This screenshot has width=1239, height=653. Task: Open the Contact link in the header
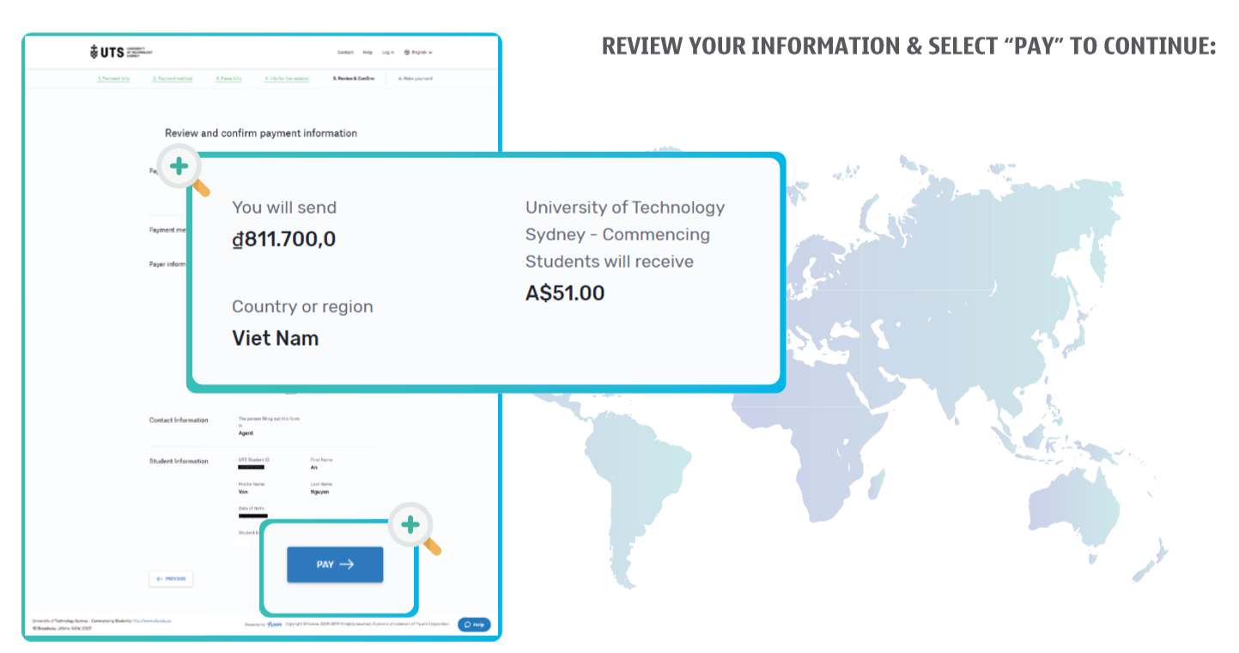[x=345, y=52]
